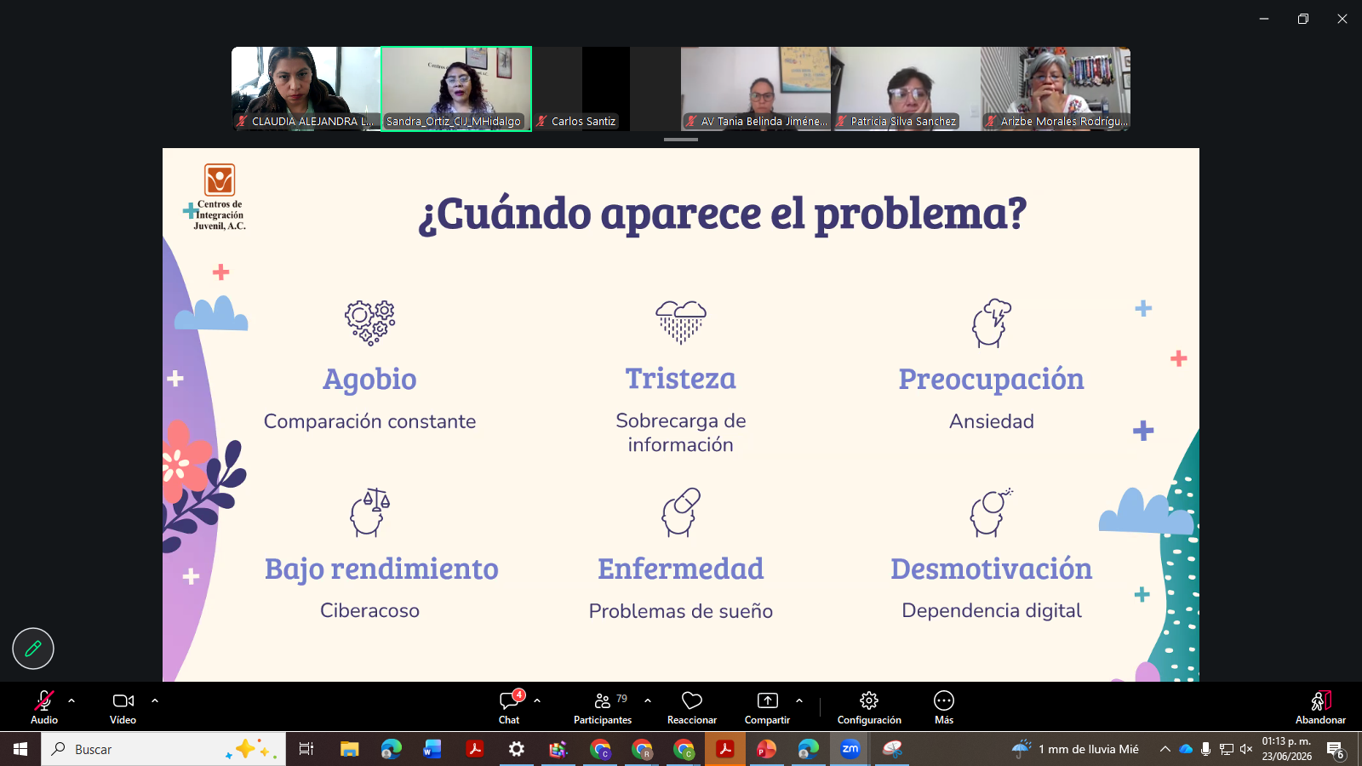
Task: Click the microphone system tray icon
Action: click(1205, 749)
